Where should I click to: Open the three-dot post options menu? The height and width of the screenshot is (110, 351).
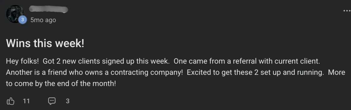tap(346, 11)
